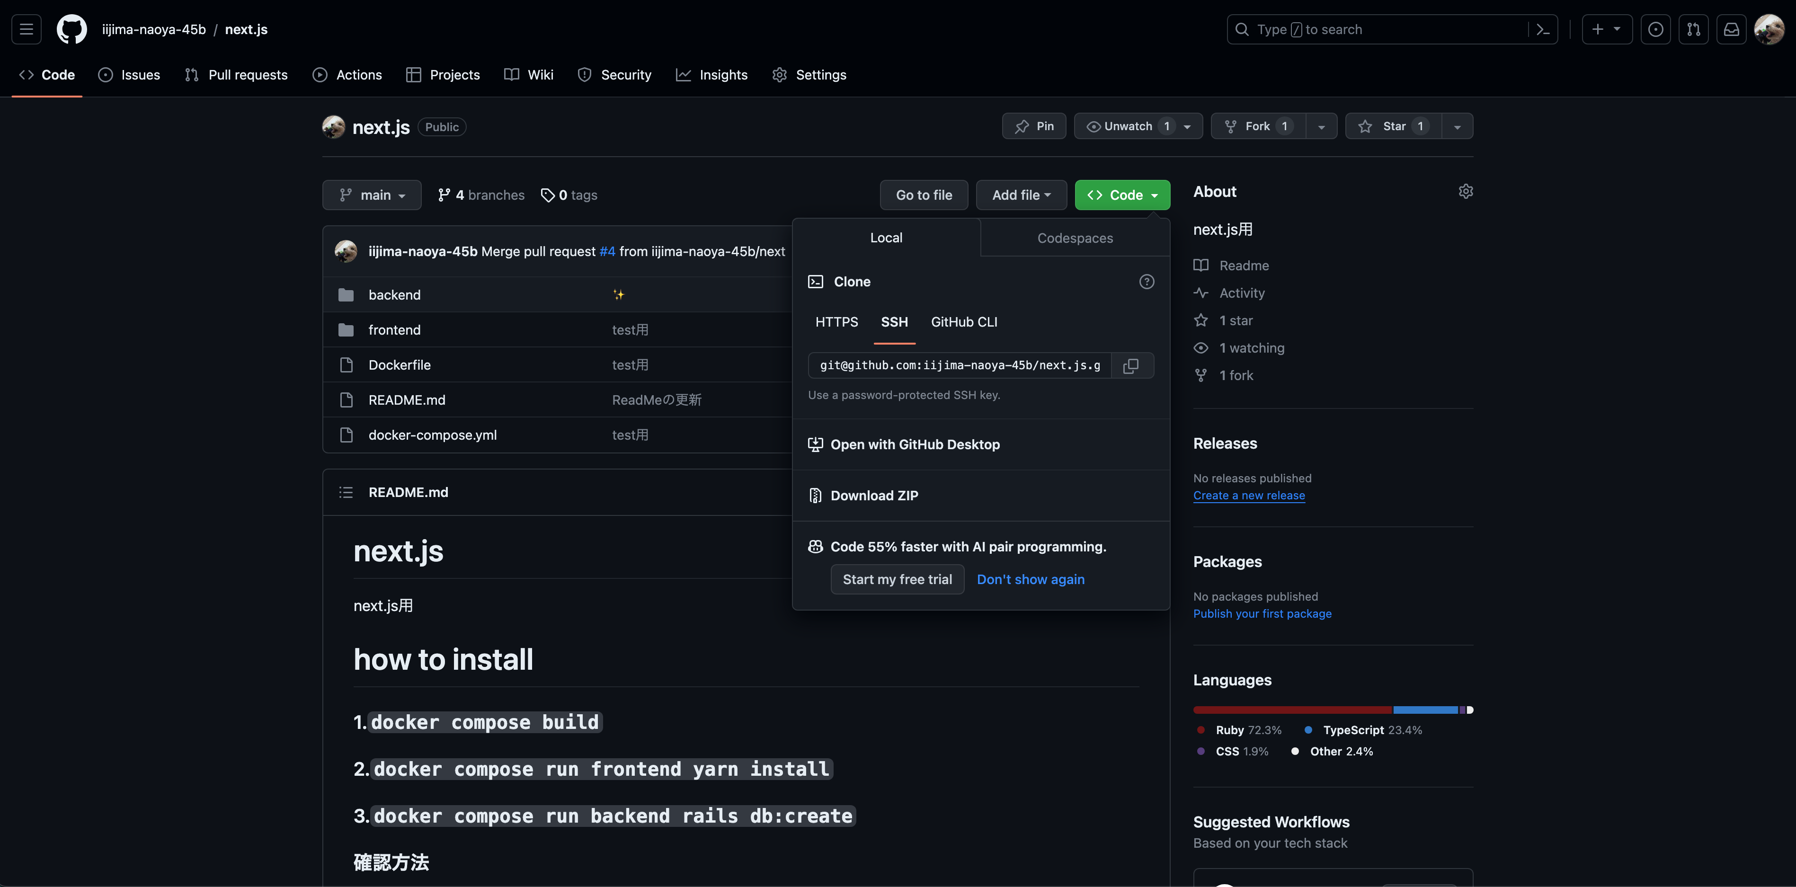Click Download ZIP option
The height and width of the screenshot is (887, 1796).
pos(874,495)
